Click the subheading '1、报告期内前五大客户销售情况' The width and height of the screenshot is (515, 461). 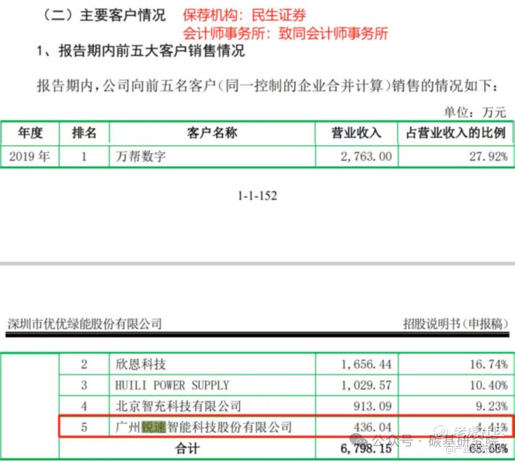click(x=141, y=51)
